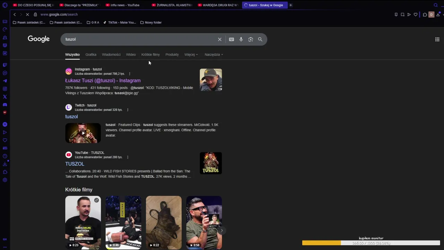Search by image with lens icon
This screenshot has height=250, width=444.
[x=250, y=39]
